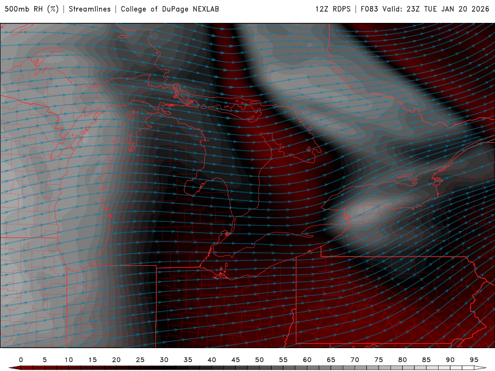495x371 pixels.
Task: Click legend value '95'
Action: click(474, 360)
